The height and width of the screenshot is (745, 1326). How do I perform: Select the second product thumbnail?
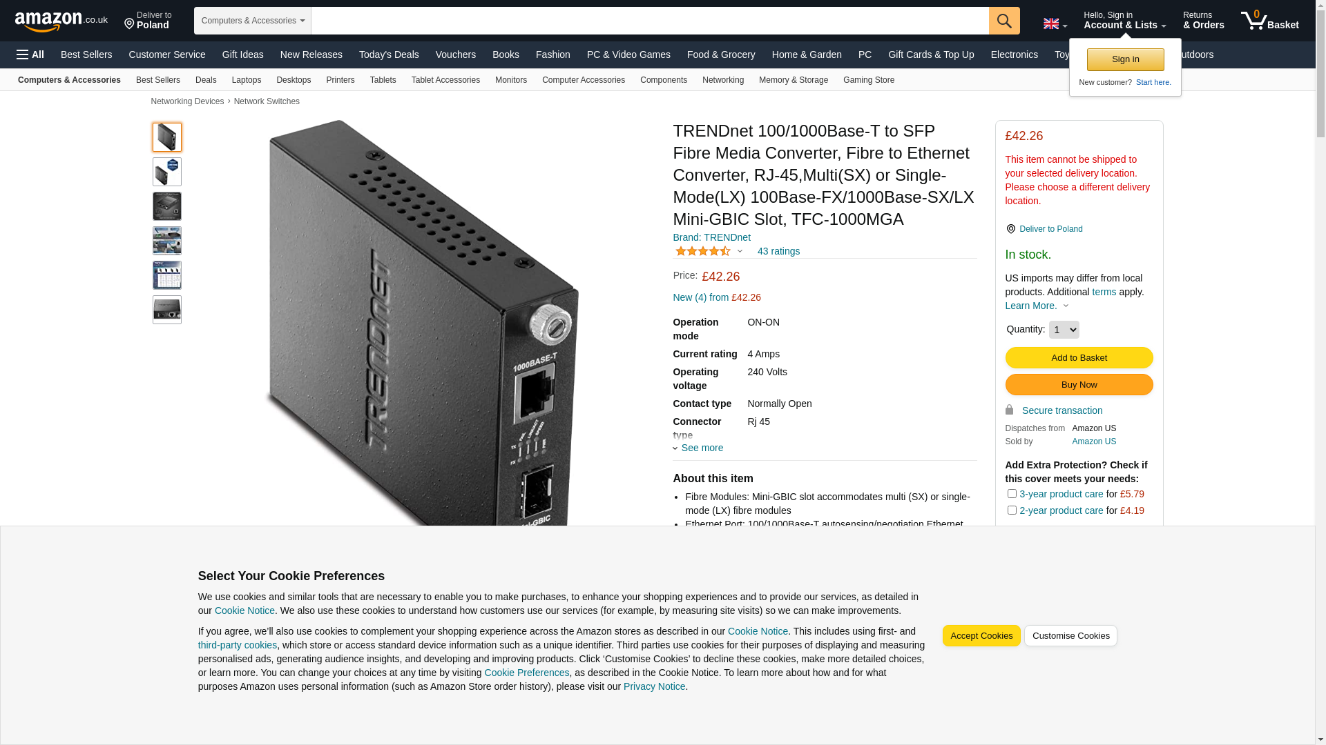coord(166,172)
